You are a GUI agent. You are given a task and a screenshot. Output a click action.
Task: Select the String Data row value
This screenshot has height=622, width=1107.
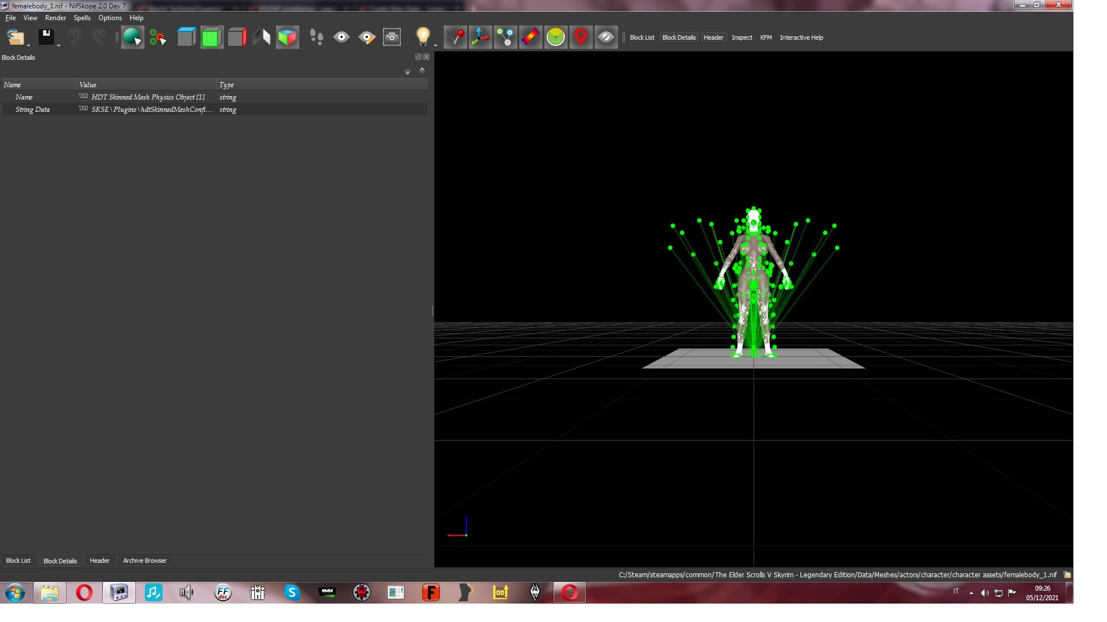pos(152,110)
